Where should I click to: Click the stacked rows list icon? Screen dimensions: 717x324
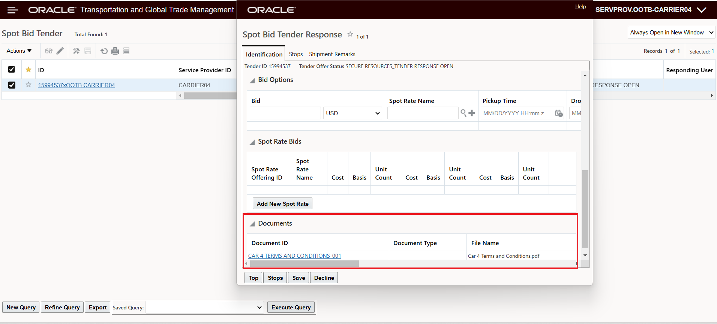tap(126, 51)
